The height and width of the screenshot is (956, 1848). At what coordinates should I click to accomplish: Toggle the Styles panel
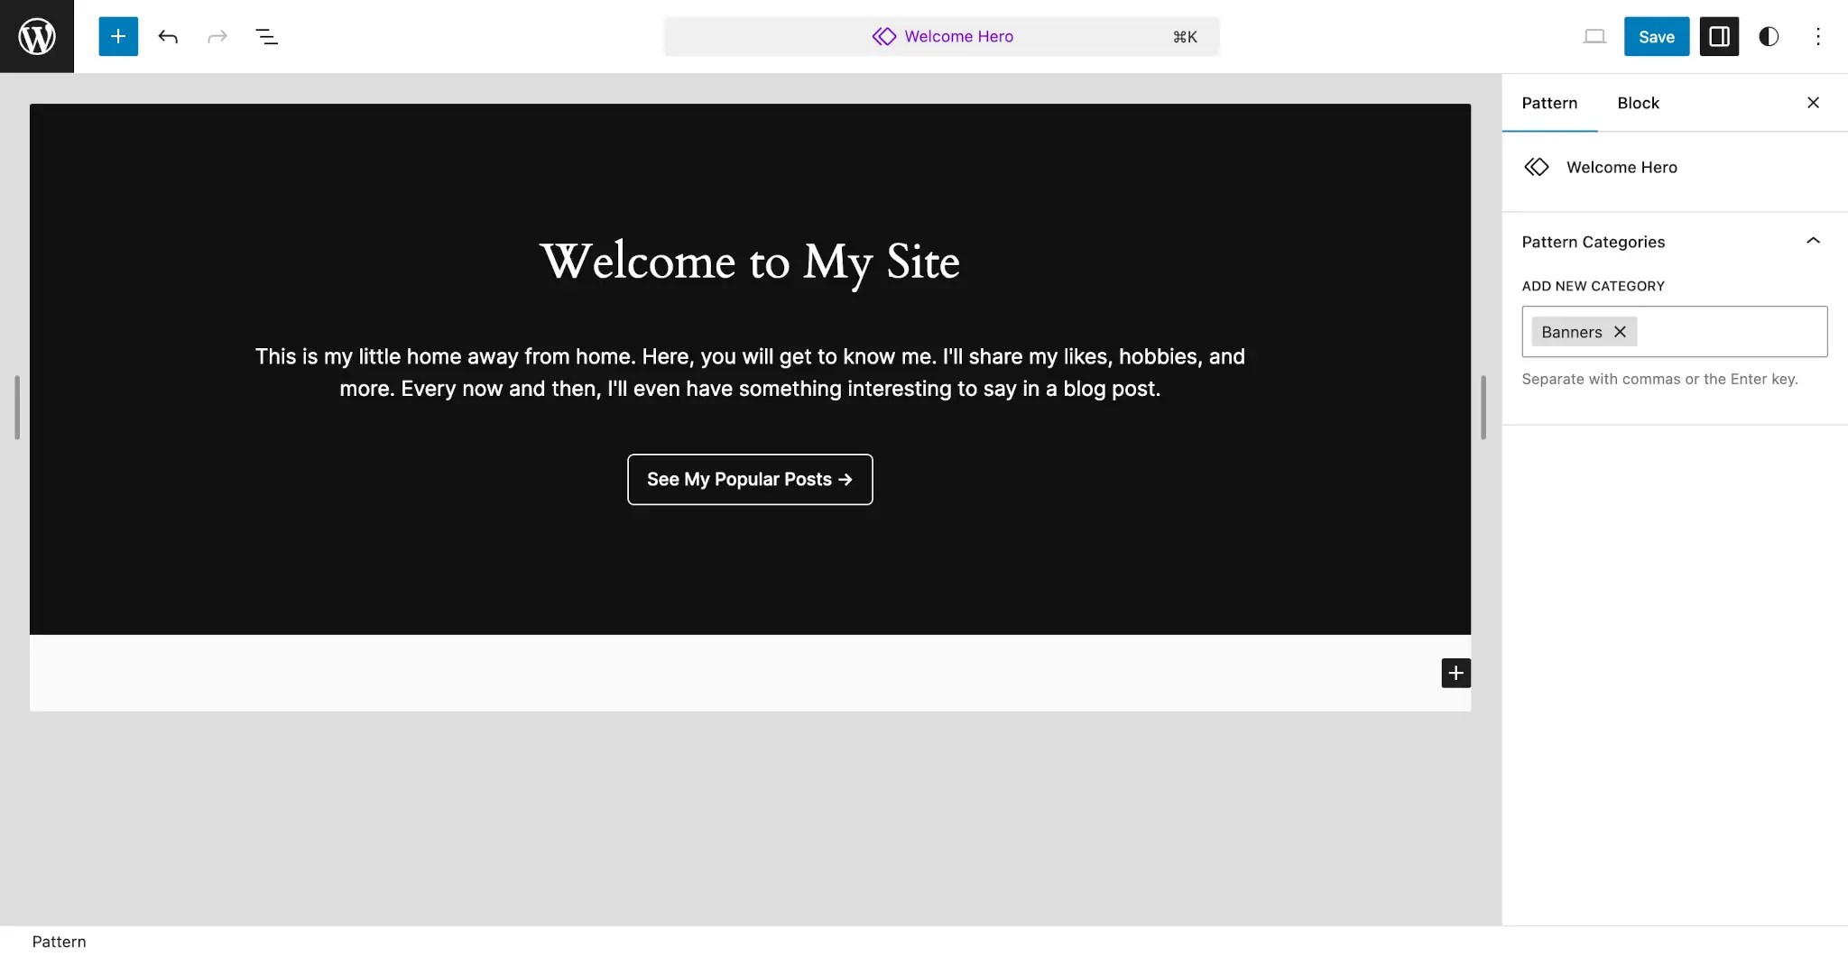(1768, 36)
